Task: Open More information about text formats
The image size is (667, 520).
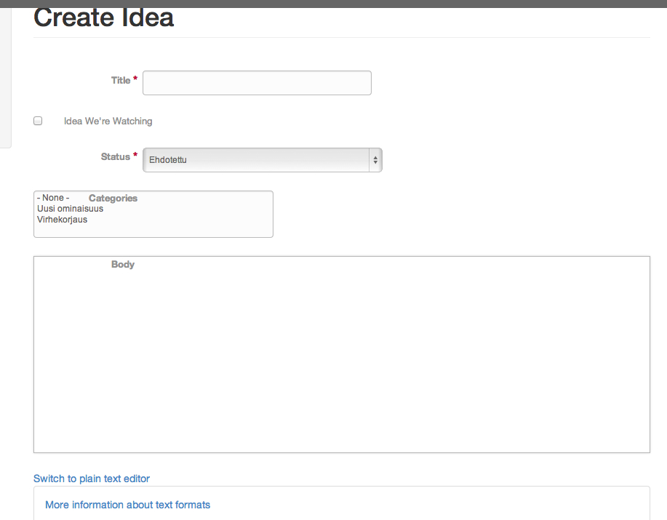Action: coord(127,505)
